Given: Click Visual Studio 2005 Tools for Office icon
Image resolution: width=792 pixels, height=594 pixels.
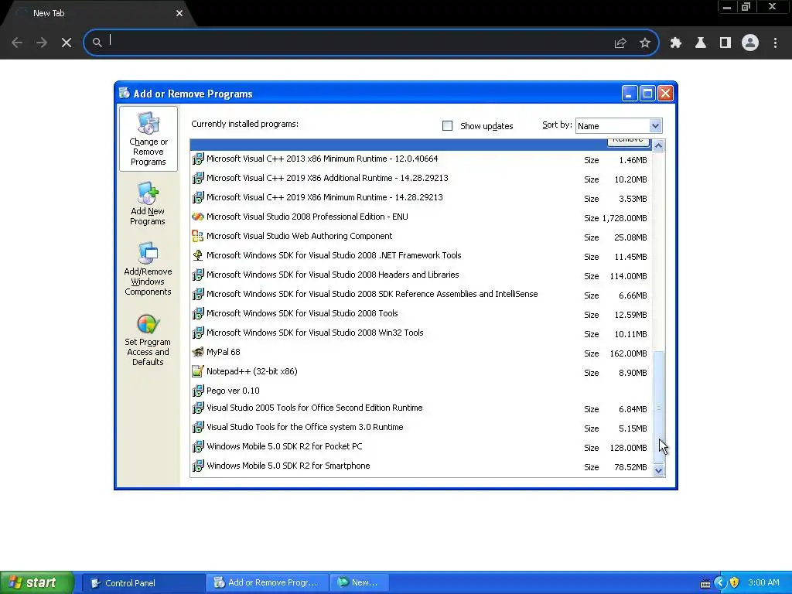Looking at the screenshot, I should tap(198, 408).
